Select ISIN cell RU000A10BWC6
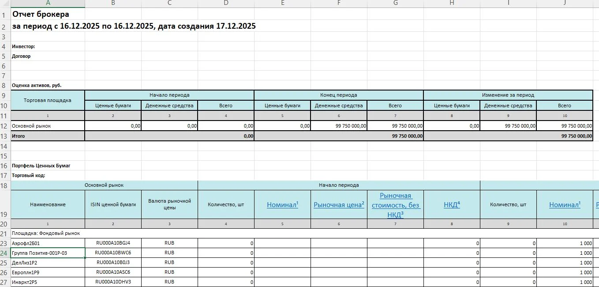 113,253
